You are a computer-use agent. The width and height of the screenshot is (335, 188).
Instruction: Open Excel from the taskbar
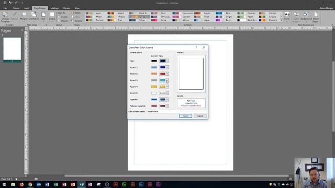tap(56, 184)
